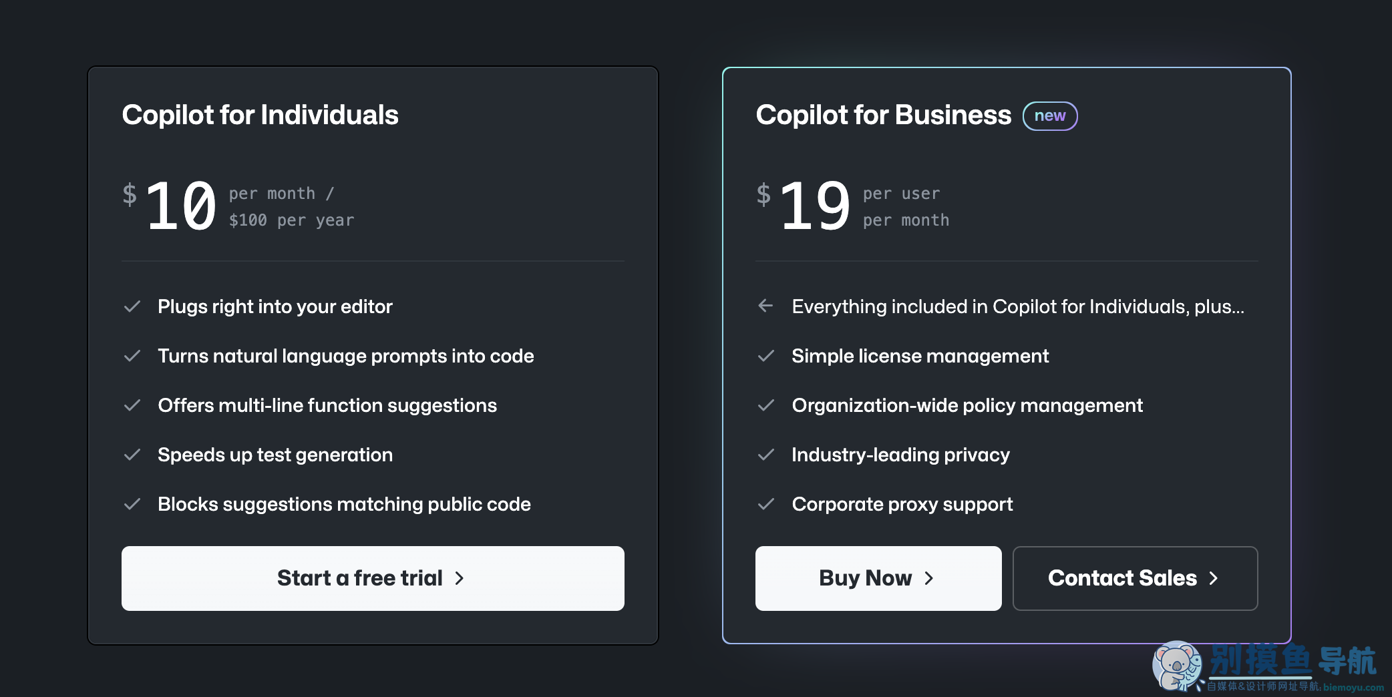The height and width of the screenshot is (697, 1392).
Task: Click the chevron arrow inside Contact Sales
Action: coord(1214,578)
